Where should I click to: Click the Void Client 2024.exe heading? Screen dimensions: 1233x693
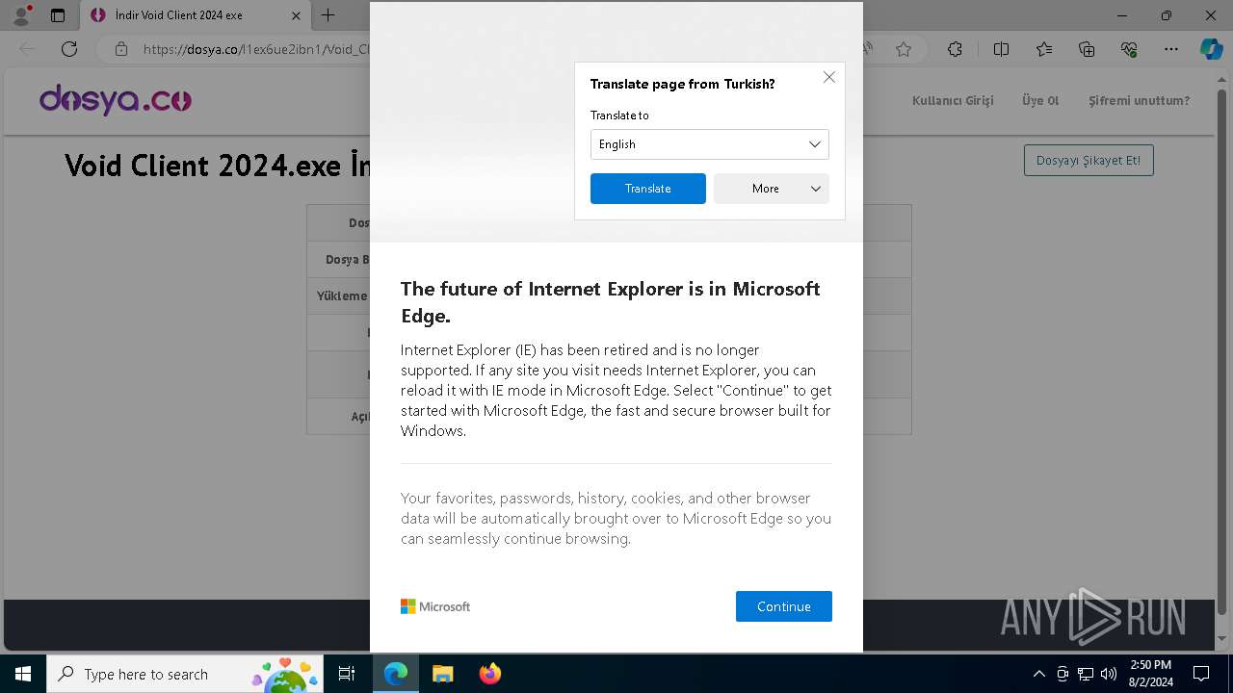click(x=217, y=166)
